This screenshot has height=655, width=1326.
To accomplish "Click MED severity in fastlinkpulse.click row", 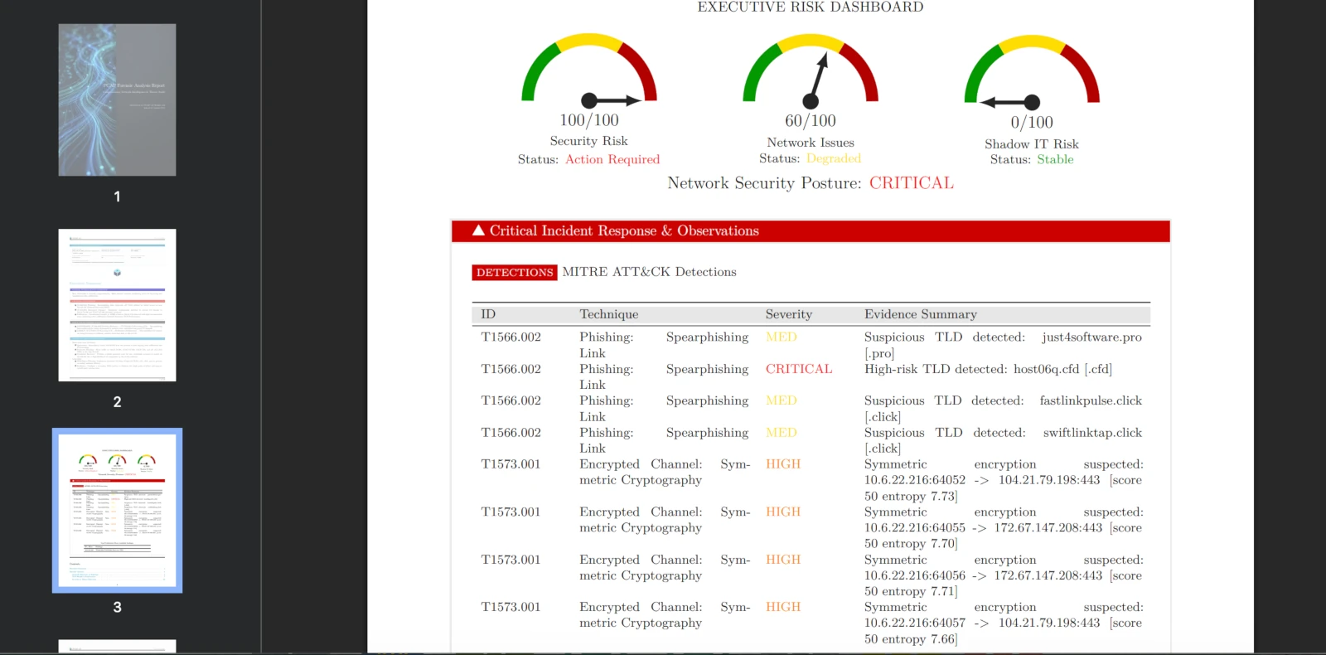I will (782, 400).
